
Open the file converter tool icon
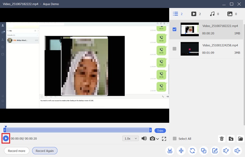192,151
